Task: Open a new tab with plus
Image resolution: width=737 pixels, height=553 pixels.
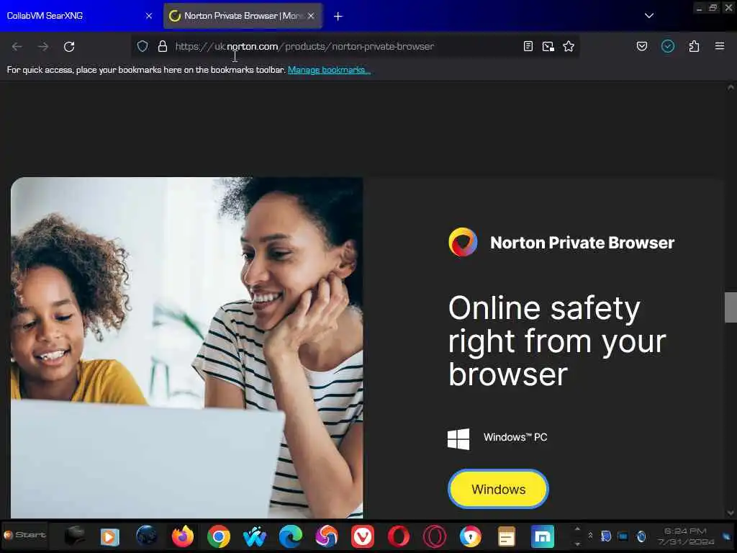Action: 338,16
